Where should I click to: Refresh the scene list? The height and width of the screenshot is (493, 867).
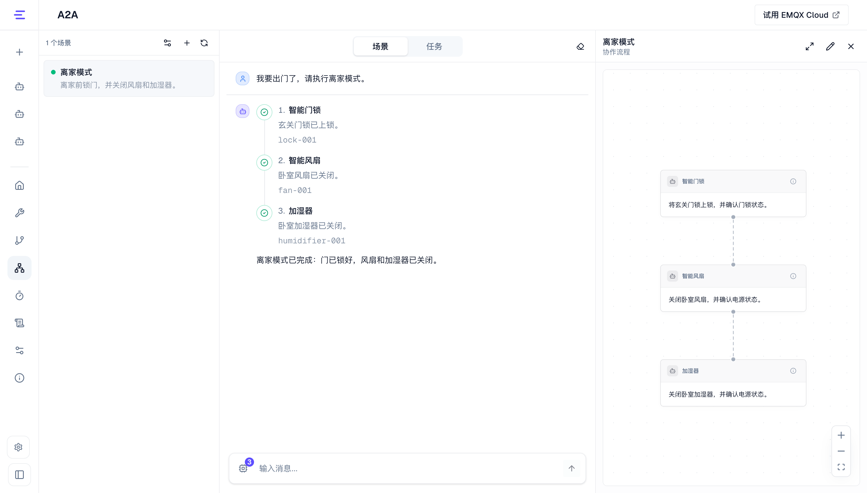(204, 43)
